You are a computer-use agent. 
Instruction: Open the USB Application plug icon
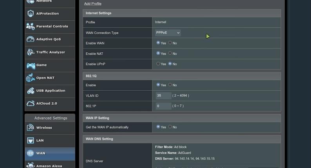pos(31,91)
